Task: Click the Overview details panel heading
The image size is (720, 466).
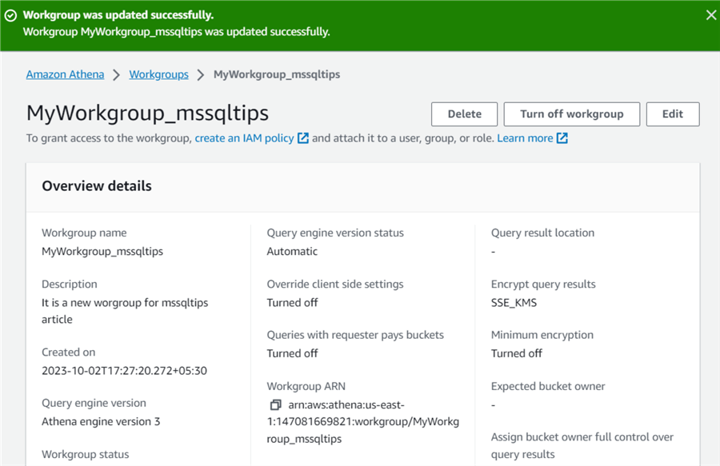Action: (96, 186)
